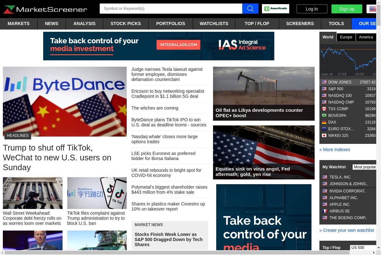This screenshot has width=381, height=255.
Task: Open Trump to shut off TikTok headline
Action: tap(57, 158)
